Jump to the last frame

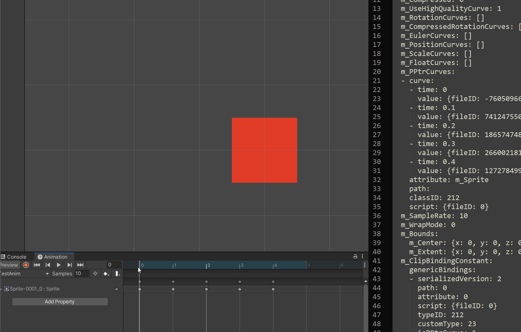point(80,265)
